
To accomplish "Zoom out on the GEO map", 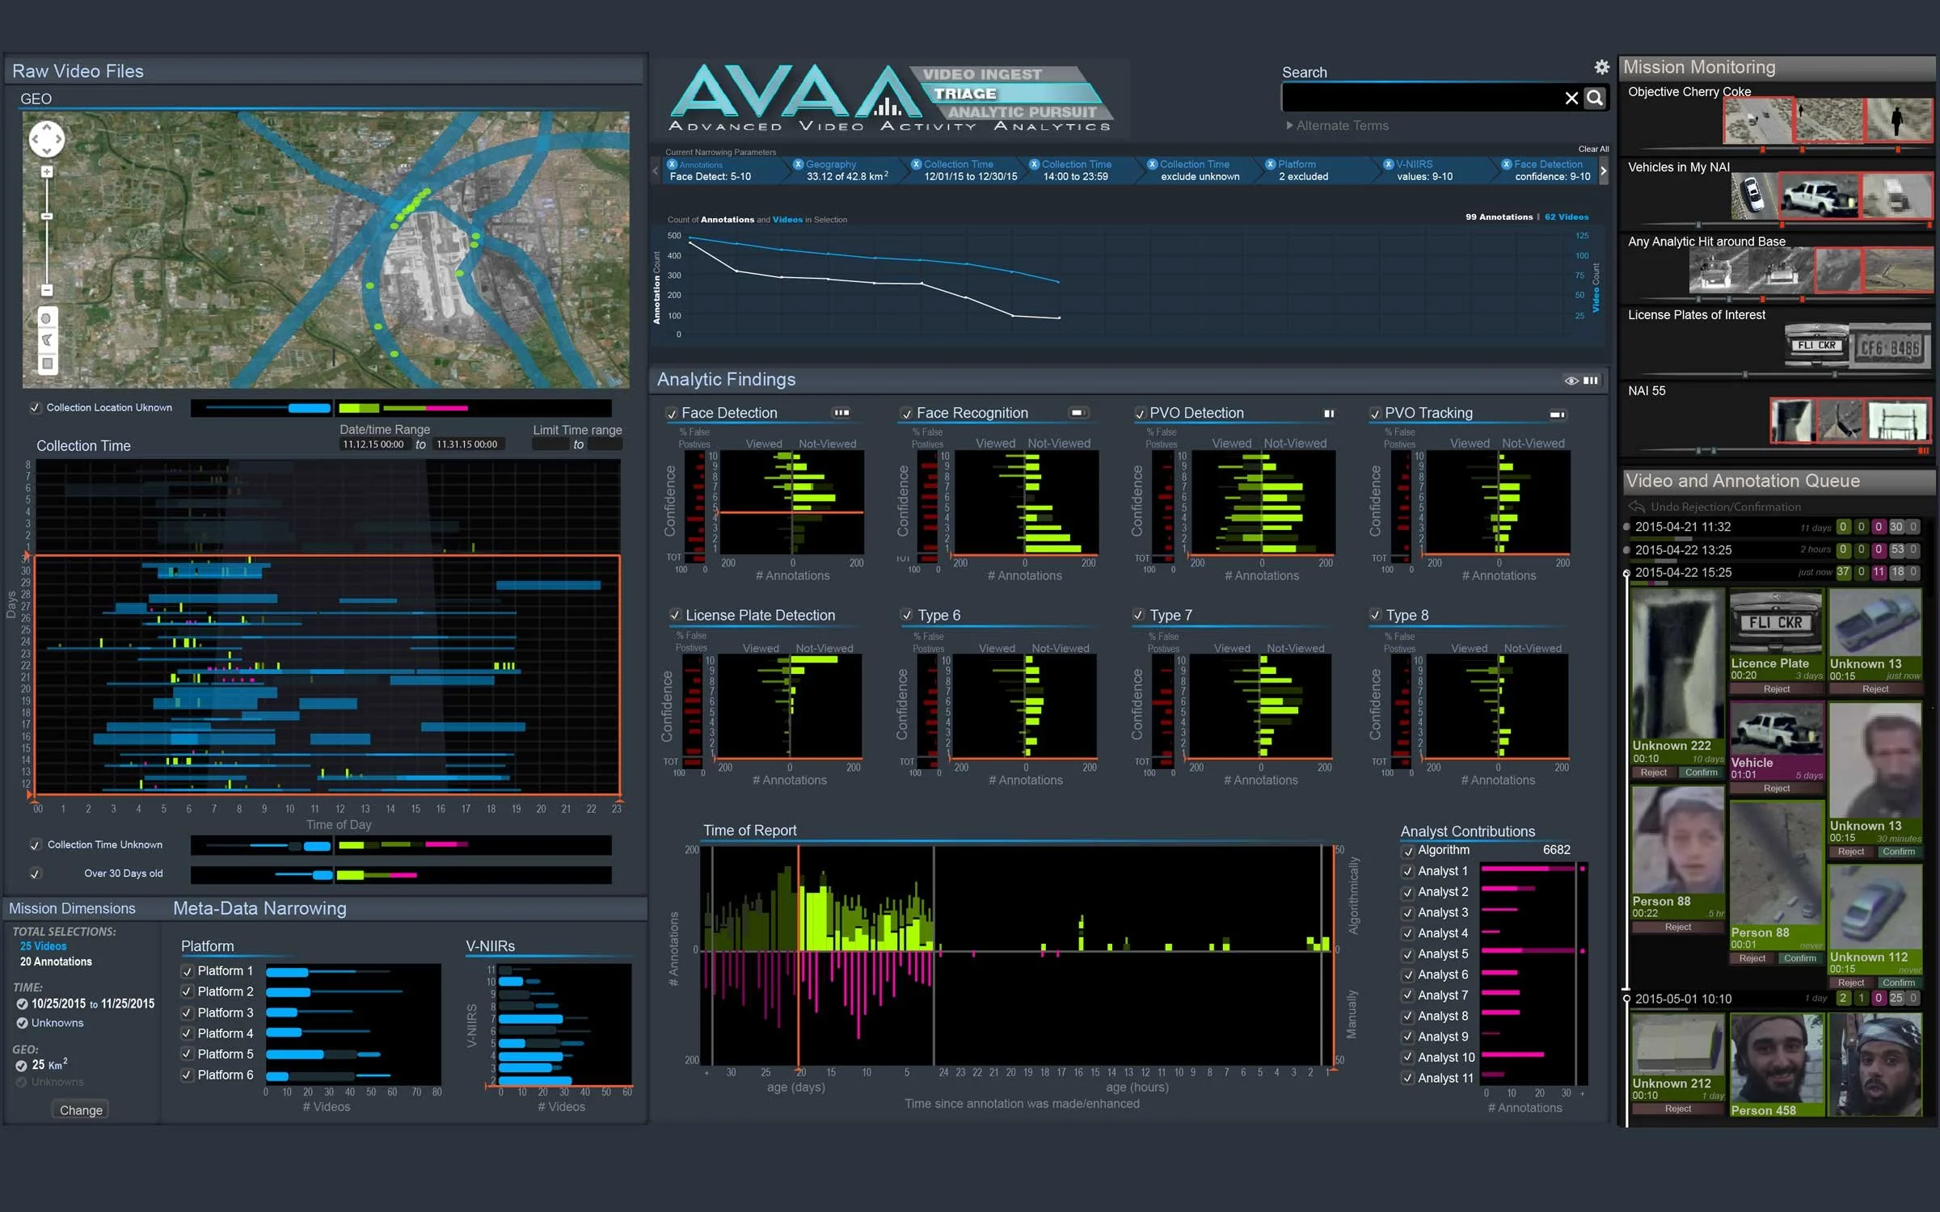I will pos(47,290).
